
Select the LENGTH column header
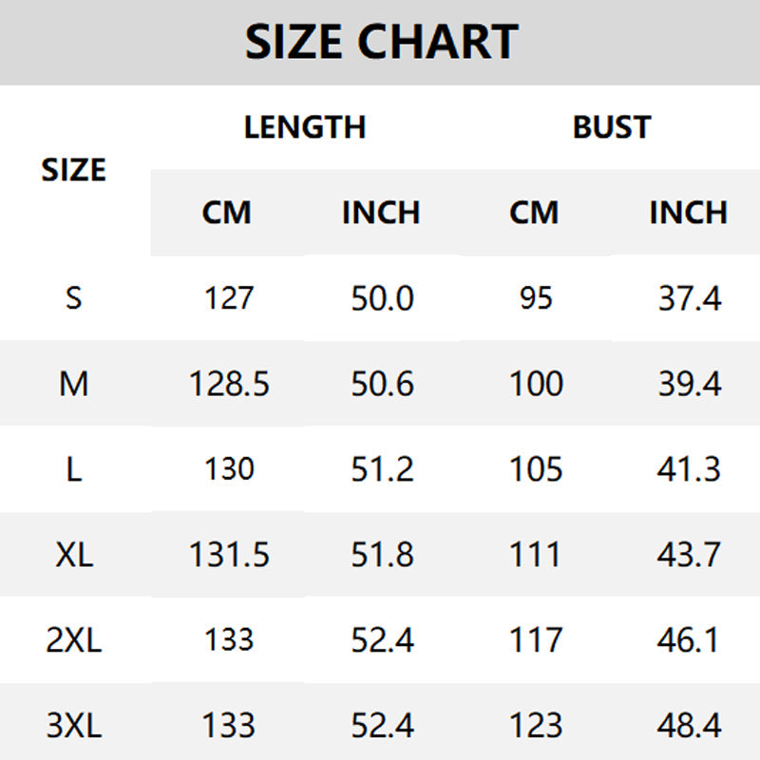(304, 127)
